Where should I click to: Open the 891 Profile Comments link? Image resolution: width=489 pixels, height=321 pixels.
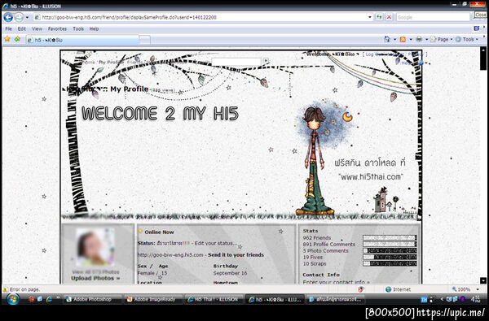point(329,244)
